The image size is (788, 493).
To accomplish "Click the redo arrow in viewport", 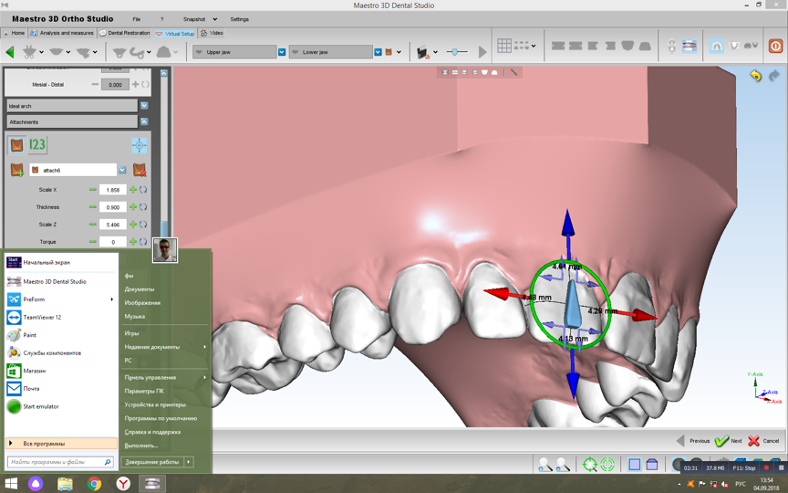I will point(774,76).
